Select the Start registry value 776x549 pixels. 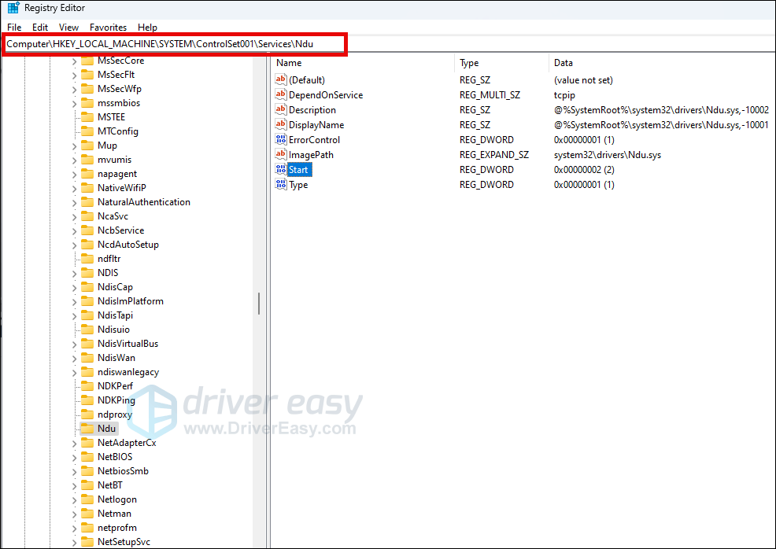tap(298, 170)
